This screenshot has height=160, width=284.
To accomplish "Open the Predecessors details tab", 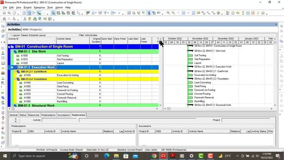I will pos(48,115).
